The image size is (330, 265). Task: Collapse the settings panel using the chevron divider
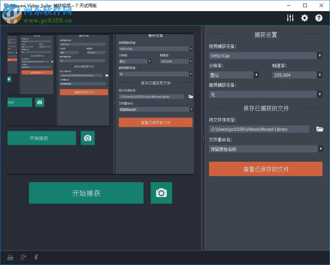point(203,137)
